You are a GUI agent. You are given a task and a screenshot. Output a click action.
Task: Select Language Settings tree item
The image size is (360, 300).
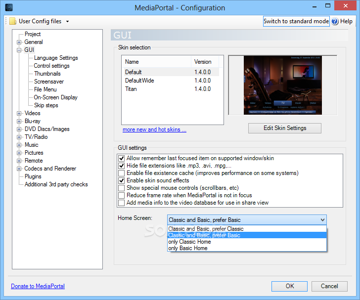click(56, 58)
